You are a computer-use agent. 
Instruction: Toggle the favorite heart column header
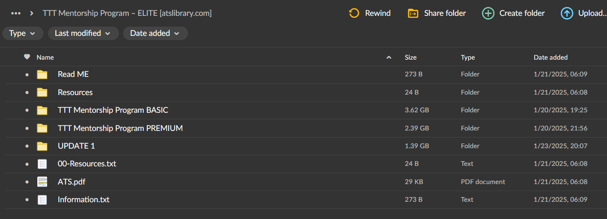27,57
